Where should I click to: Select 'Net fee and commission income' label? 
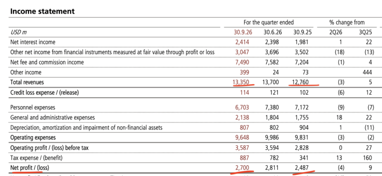coord(47,62)
